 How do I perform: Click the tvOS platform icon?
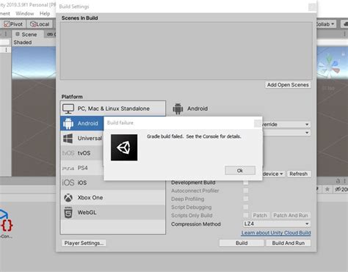point(68,153)
